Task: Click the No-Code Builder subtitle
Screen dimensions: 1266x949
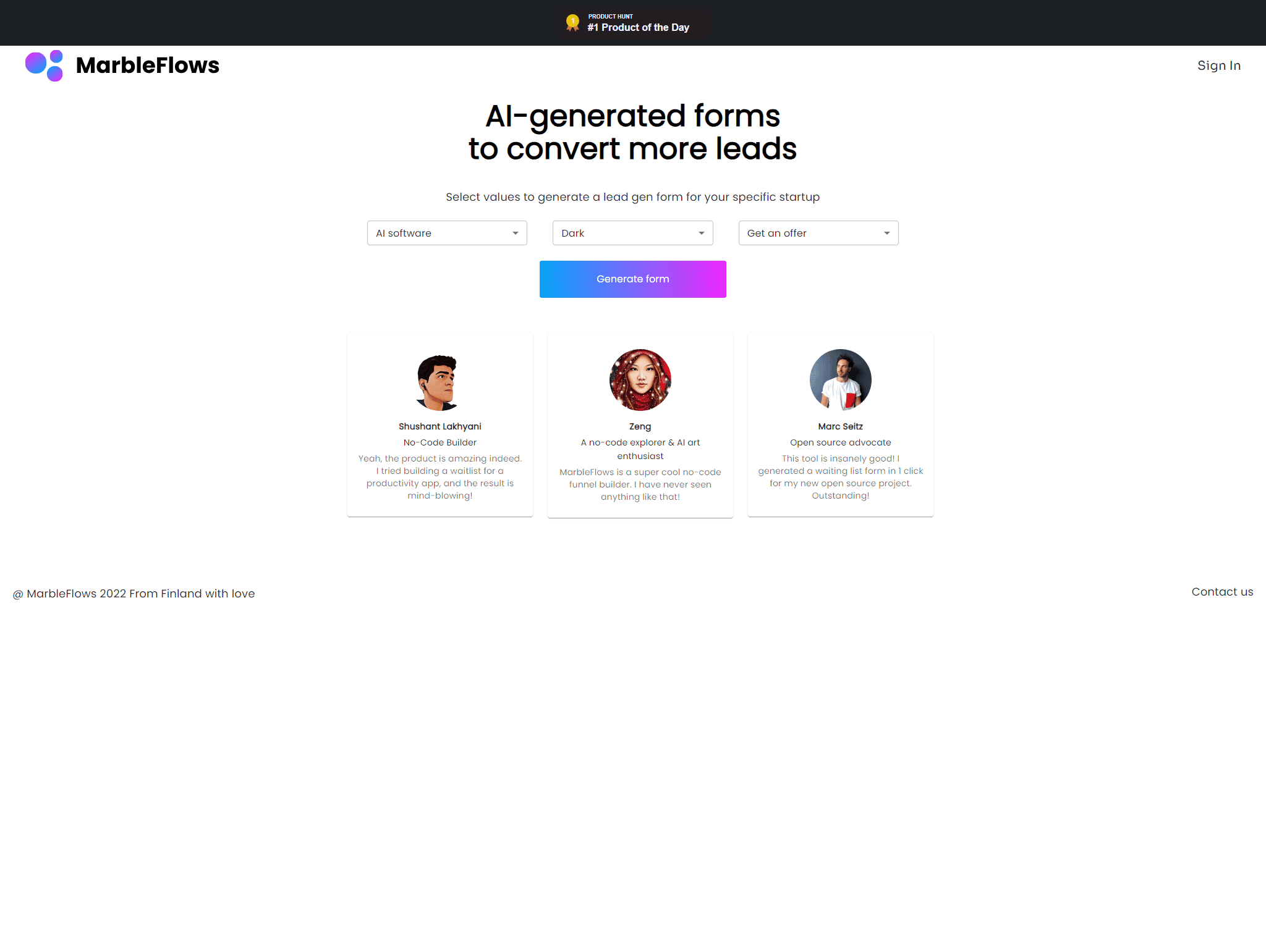Action: tap(440, 442)
